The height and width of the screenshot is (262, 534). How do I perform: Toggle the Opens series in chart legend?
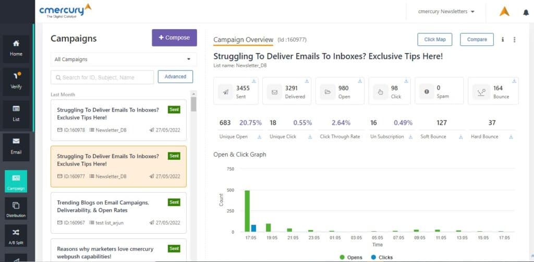pos(354,257)
